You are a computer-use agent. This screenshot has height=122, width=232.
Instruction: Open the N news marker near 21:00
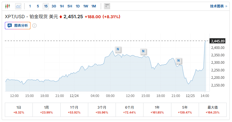pos(178,61)
